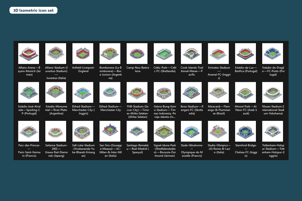Select the Gelora Bung Karno Stadium icon
302x201 pixels.
tap(164, 92)
